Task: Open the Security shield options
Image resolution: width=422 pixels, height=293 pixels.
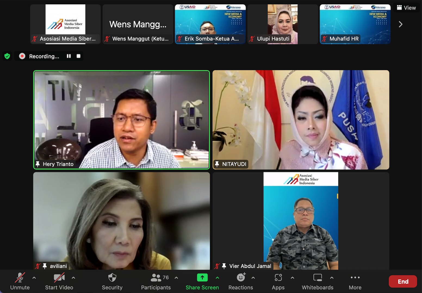Action: [x=112, y=282]
